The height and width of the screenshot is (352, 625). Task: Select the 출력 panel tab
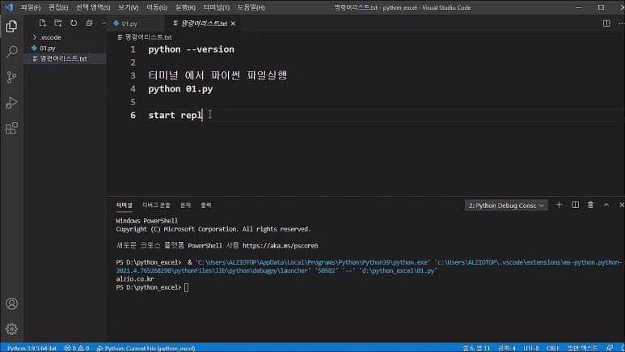coord(206,206)
